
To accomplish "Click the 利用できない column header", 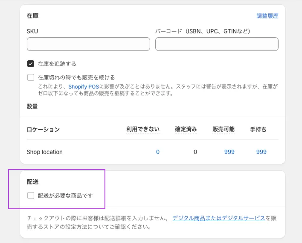I will point(143,129).
